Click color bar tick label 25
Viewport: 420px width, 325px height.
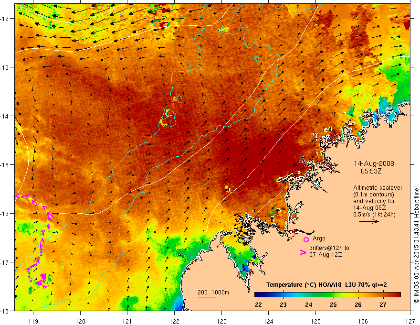[333, 305]
